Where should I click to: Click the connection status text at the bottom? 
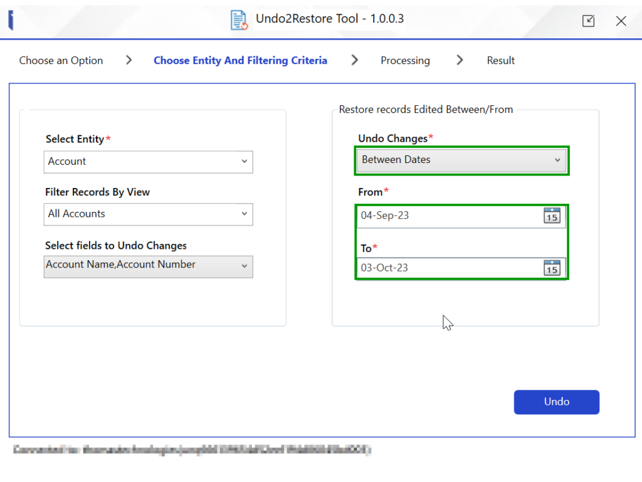(x=188, y=450)
